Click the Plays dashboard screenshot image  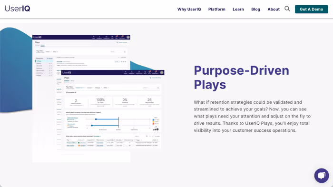tap(98, 98)
